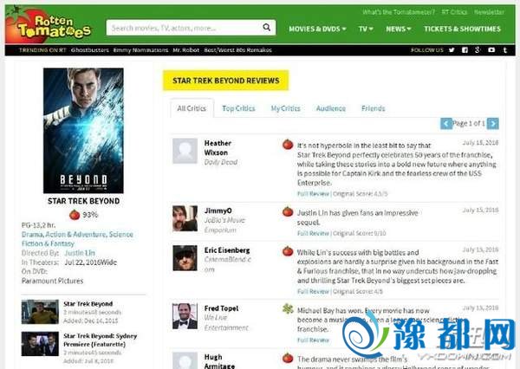Expand the Movies & DVDs menu
Screen dimensions: 520x369
tap(317, 29)
